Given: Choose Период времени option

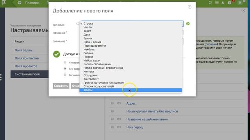Looking at the screenshot, I should coord(130,45).
